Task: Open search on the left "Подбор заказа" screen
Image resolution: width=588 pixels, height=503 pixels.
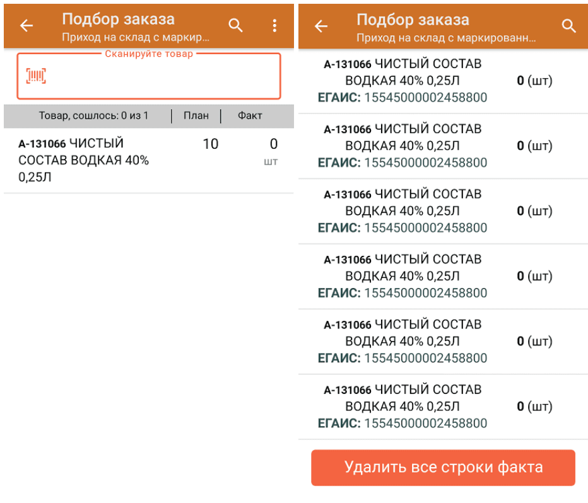Action: 235,26
